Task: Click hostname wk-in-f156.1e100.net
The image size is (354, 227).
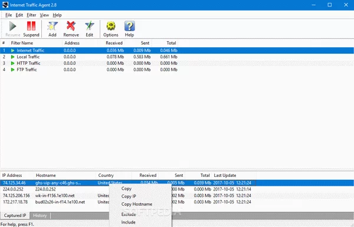Action: (x=55, y=196)
